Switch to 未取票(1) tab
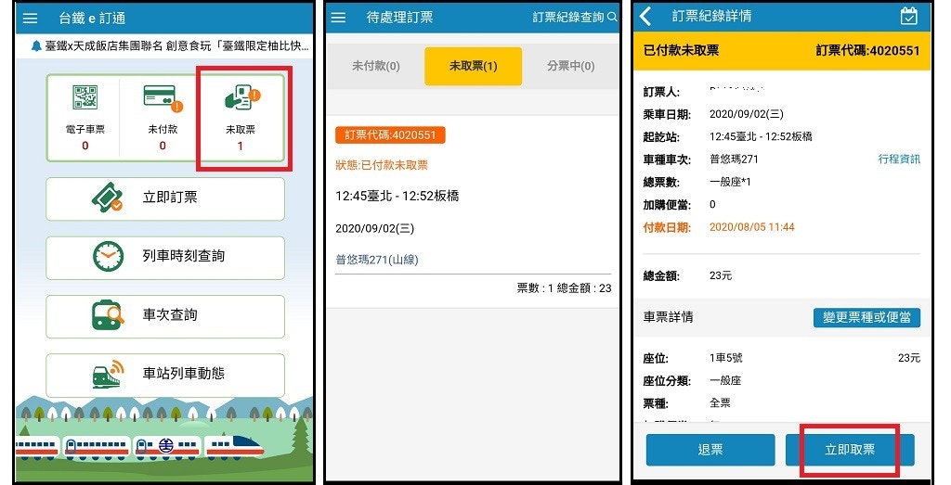 (x=473, y=66)
